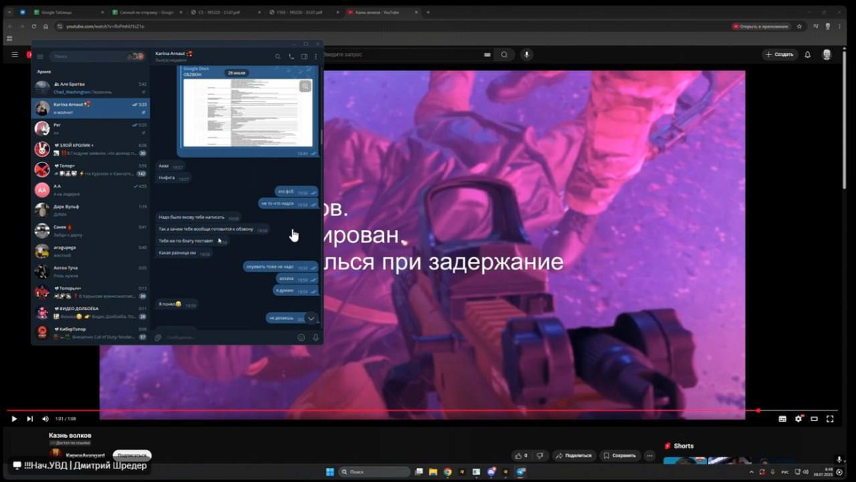Image resolution: width=856 pixels, height=482 pixels.
Task: Open the Telegram hamburger menu
Action: (x=40, y=57)
